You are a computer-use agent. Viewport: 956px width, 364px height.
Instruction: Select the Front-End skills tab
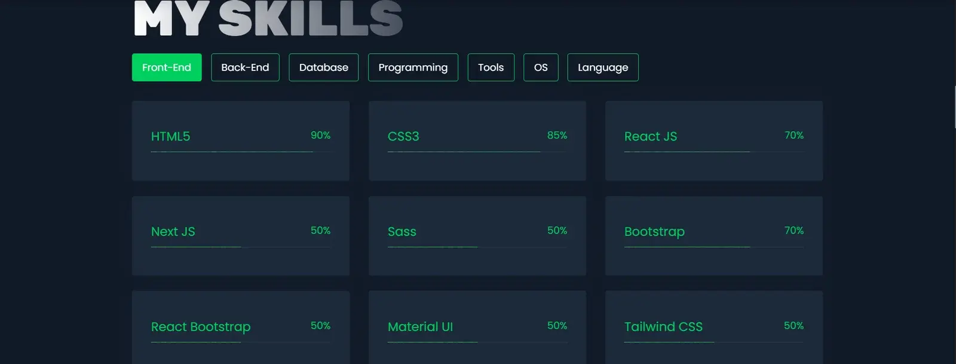167,68
